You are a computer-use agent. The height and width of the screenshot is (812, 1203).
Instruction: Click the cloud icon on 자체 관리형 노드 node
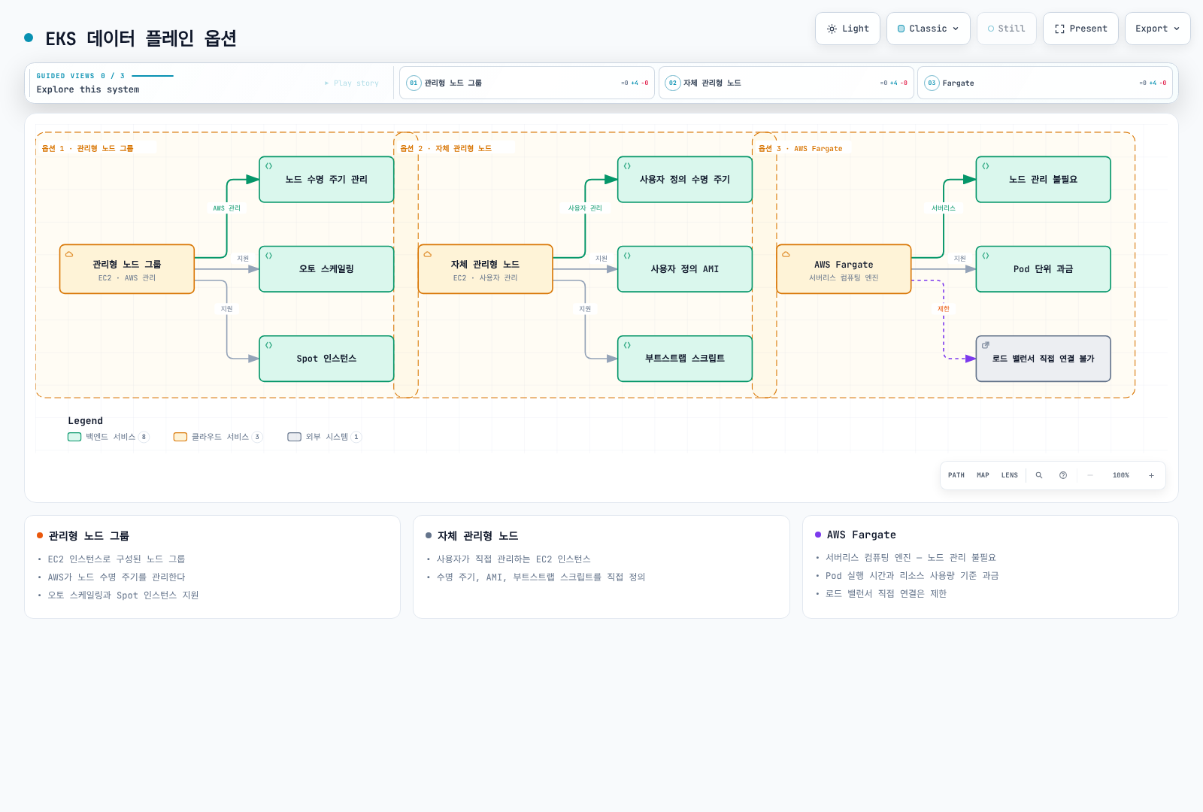pos(428,254)
